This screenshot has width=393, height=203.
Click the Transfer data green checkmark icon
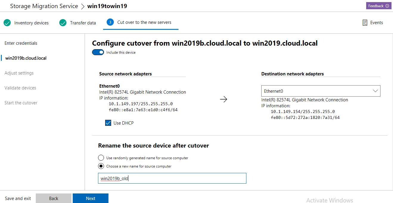pyautogui.click(x=63, y=23)
